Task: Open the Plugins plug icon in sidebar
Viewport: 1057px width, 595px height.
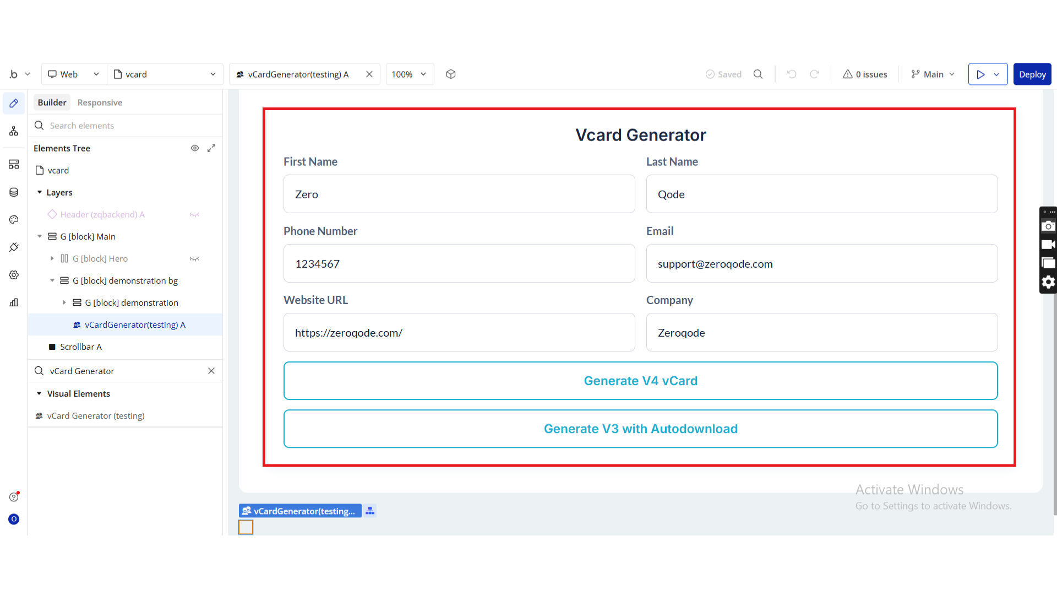Action: (x=14, y=247)
